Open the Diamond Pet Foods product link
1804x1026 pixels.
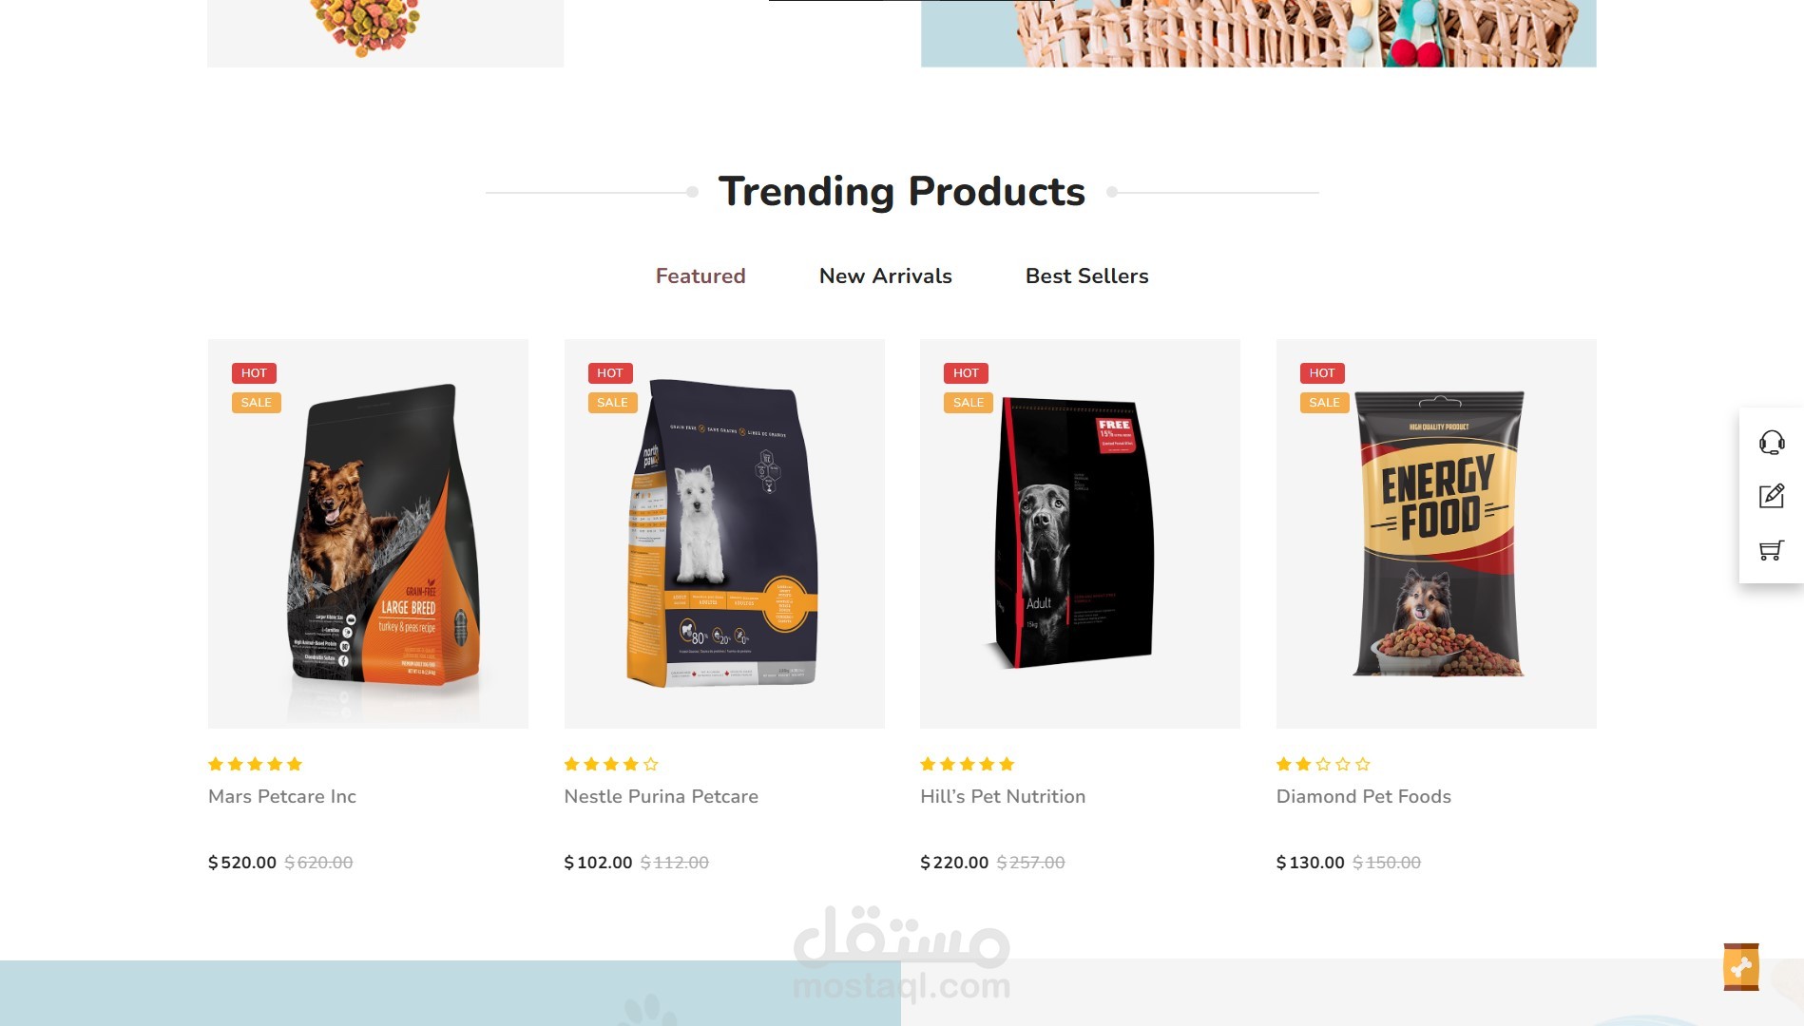(1364, 797)
